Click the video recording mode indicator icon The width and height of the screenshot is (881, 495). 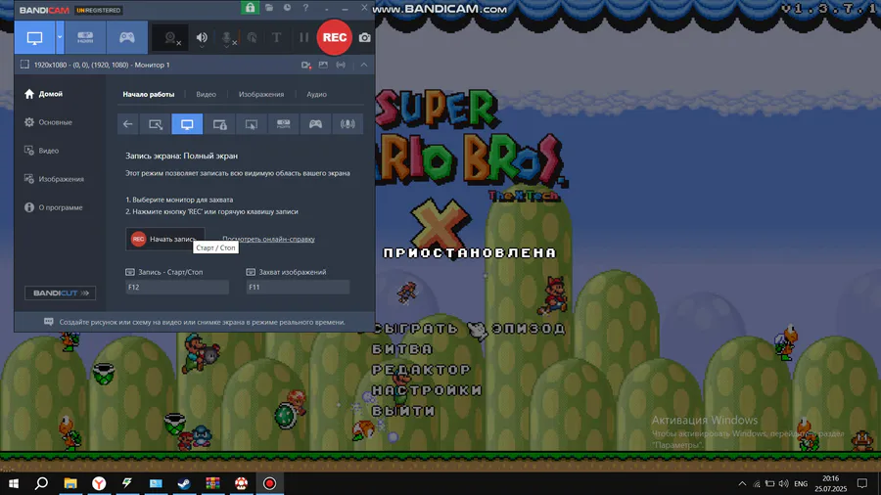click(306, 66)
